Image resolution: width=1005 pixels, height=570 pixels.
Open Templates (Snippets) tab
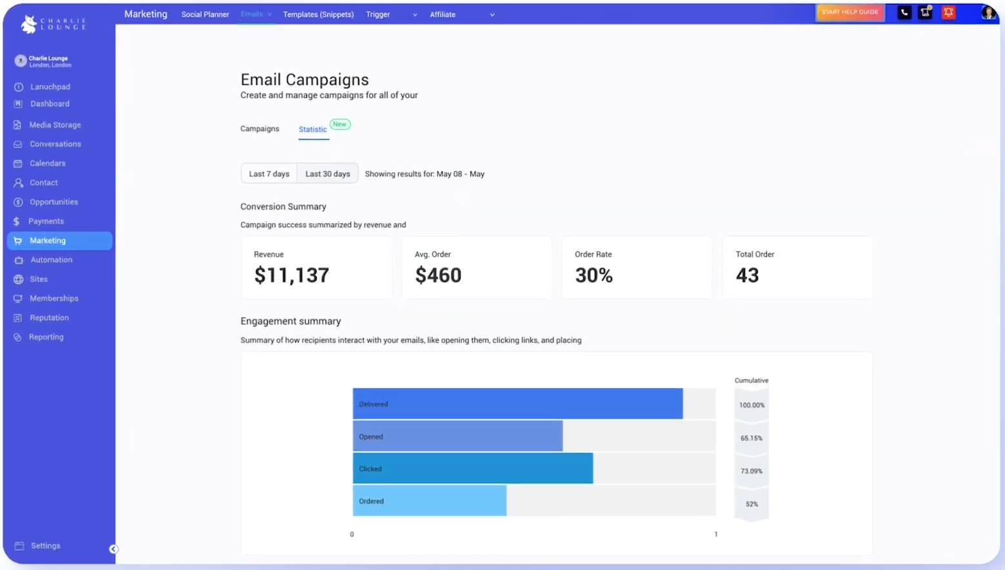point(319,14)
